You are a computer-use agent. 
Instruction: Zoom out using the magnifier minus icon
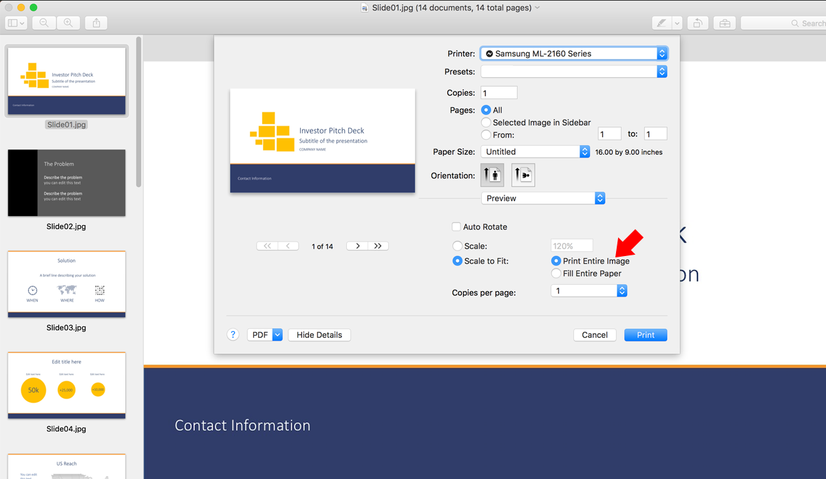tap(44, 23)
